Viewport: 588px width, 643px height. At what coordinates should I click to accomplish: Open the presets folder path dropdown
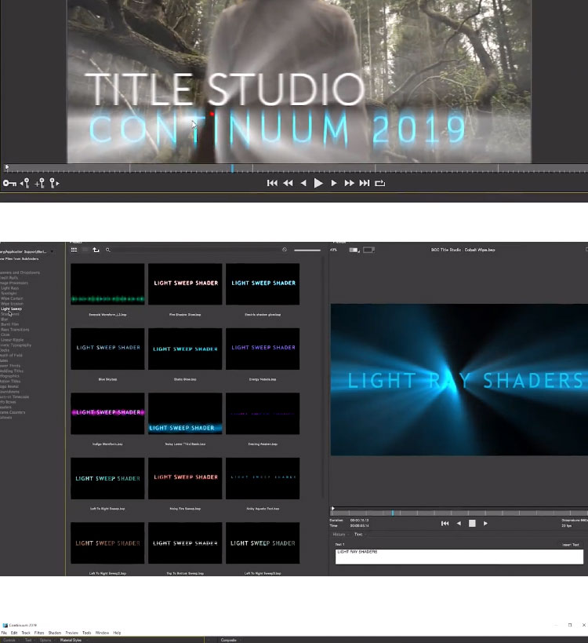tap(52, 251)
